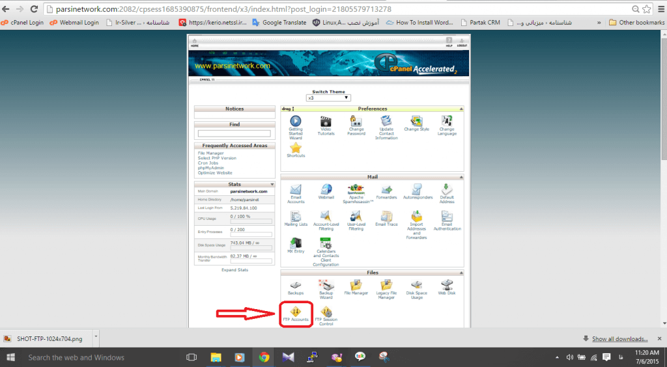The width and height of the screenshot is (667, 367).
Task: Open phpMyAdmin from Frequently Accessed Areas
Action: (211, 168)
